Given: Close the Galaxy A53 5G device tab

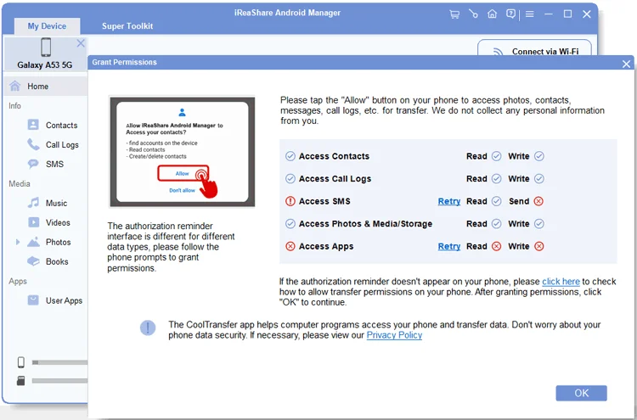Looking at the screenshot, I should pyautogui.click(x=81, y=43).
